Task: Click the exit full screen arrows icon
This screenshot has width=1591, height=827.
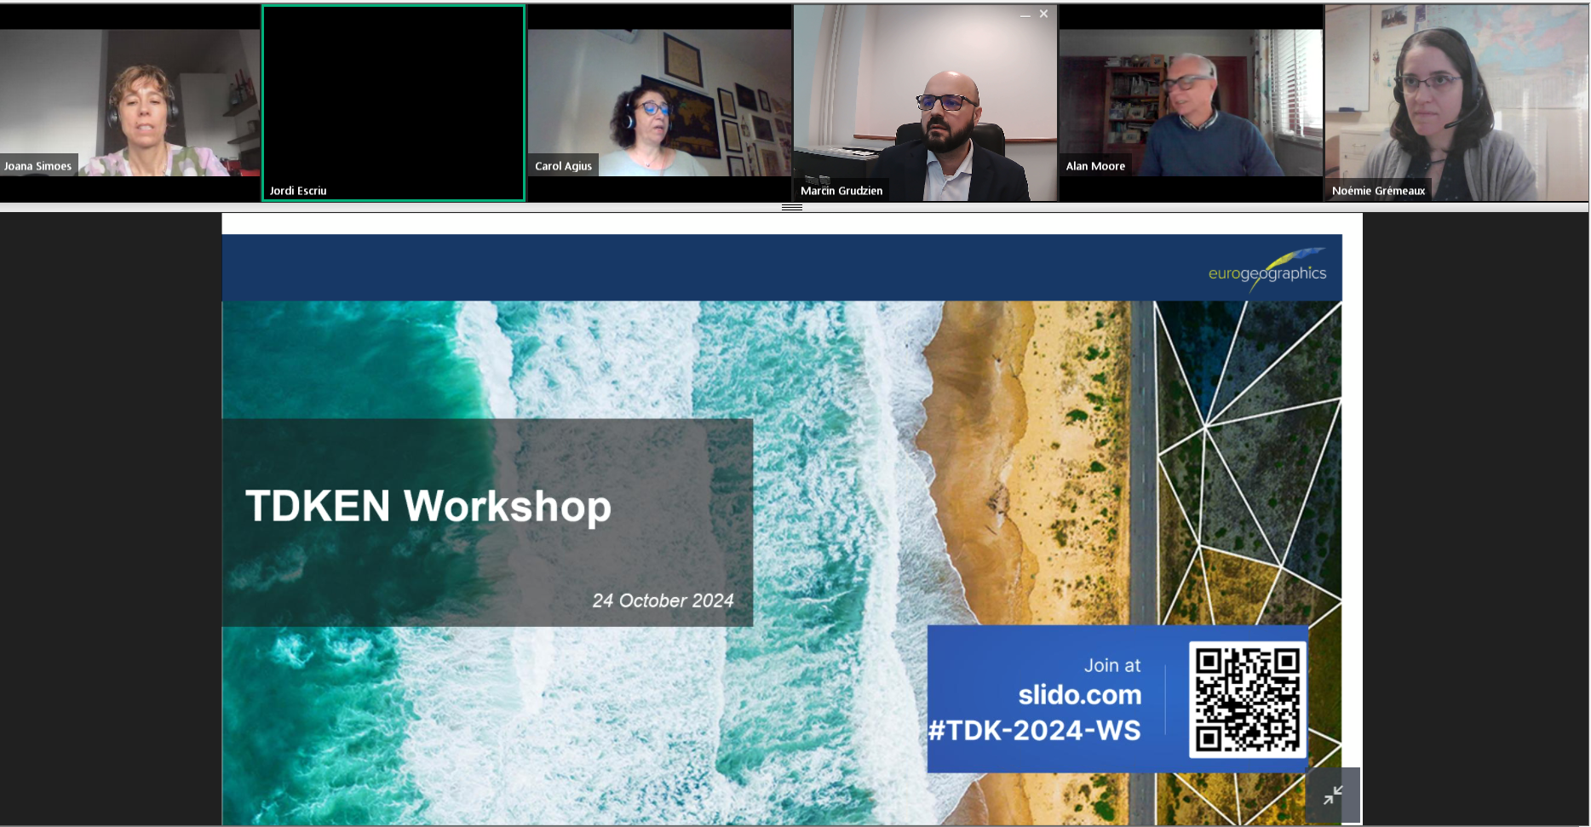Action: coord(1333,795)
